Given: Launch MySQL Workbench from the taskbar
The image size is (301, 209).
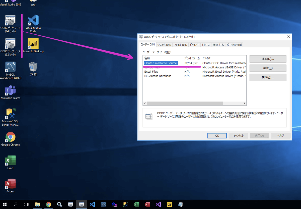Looking at the screenshot, I should click(x=104, y=204).
